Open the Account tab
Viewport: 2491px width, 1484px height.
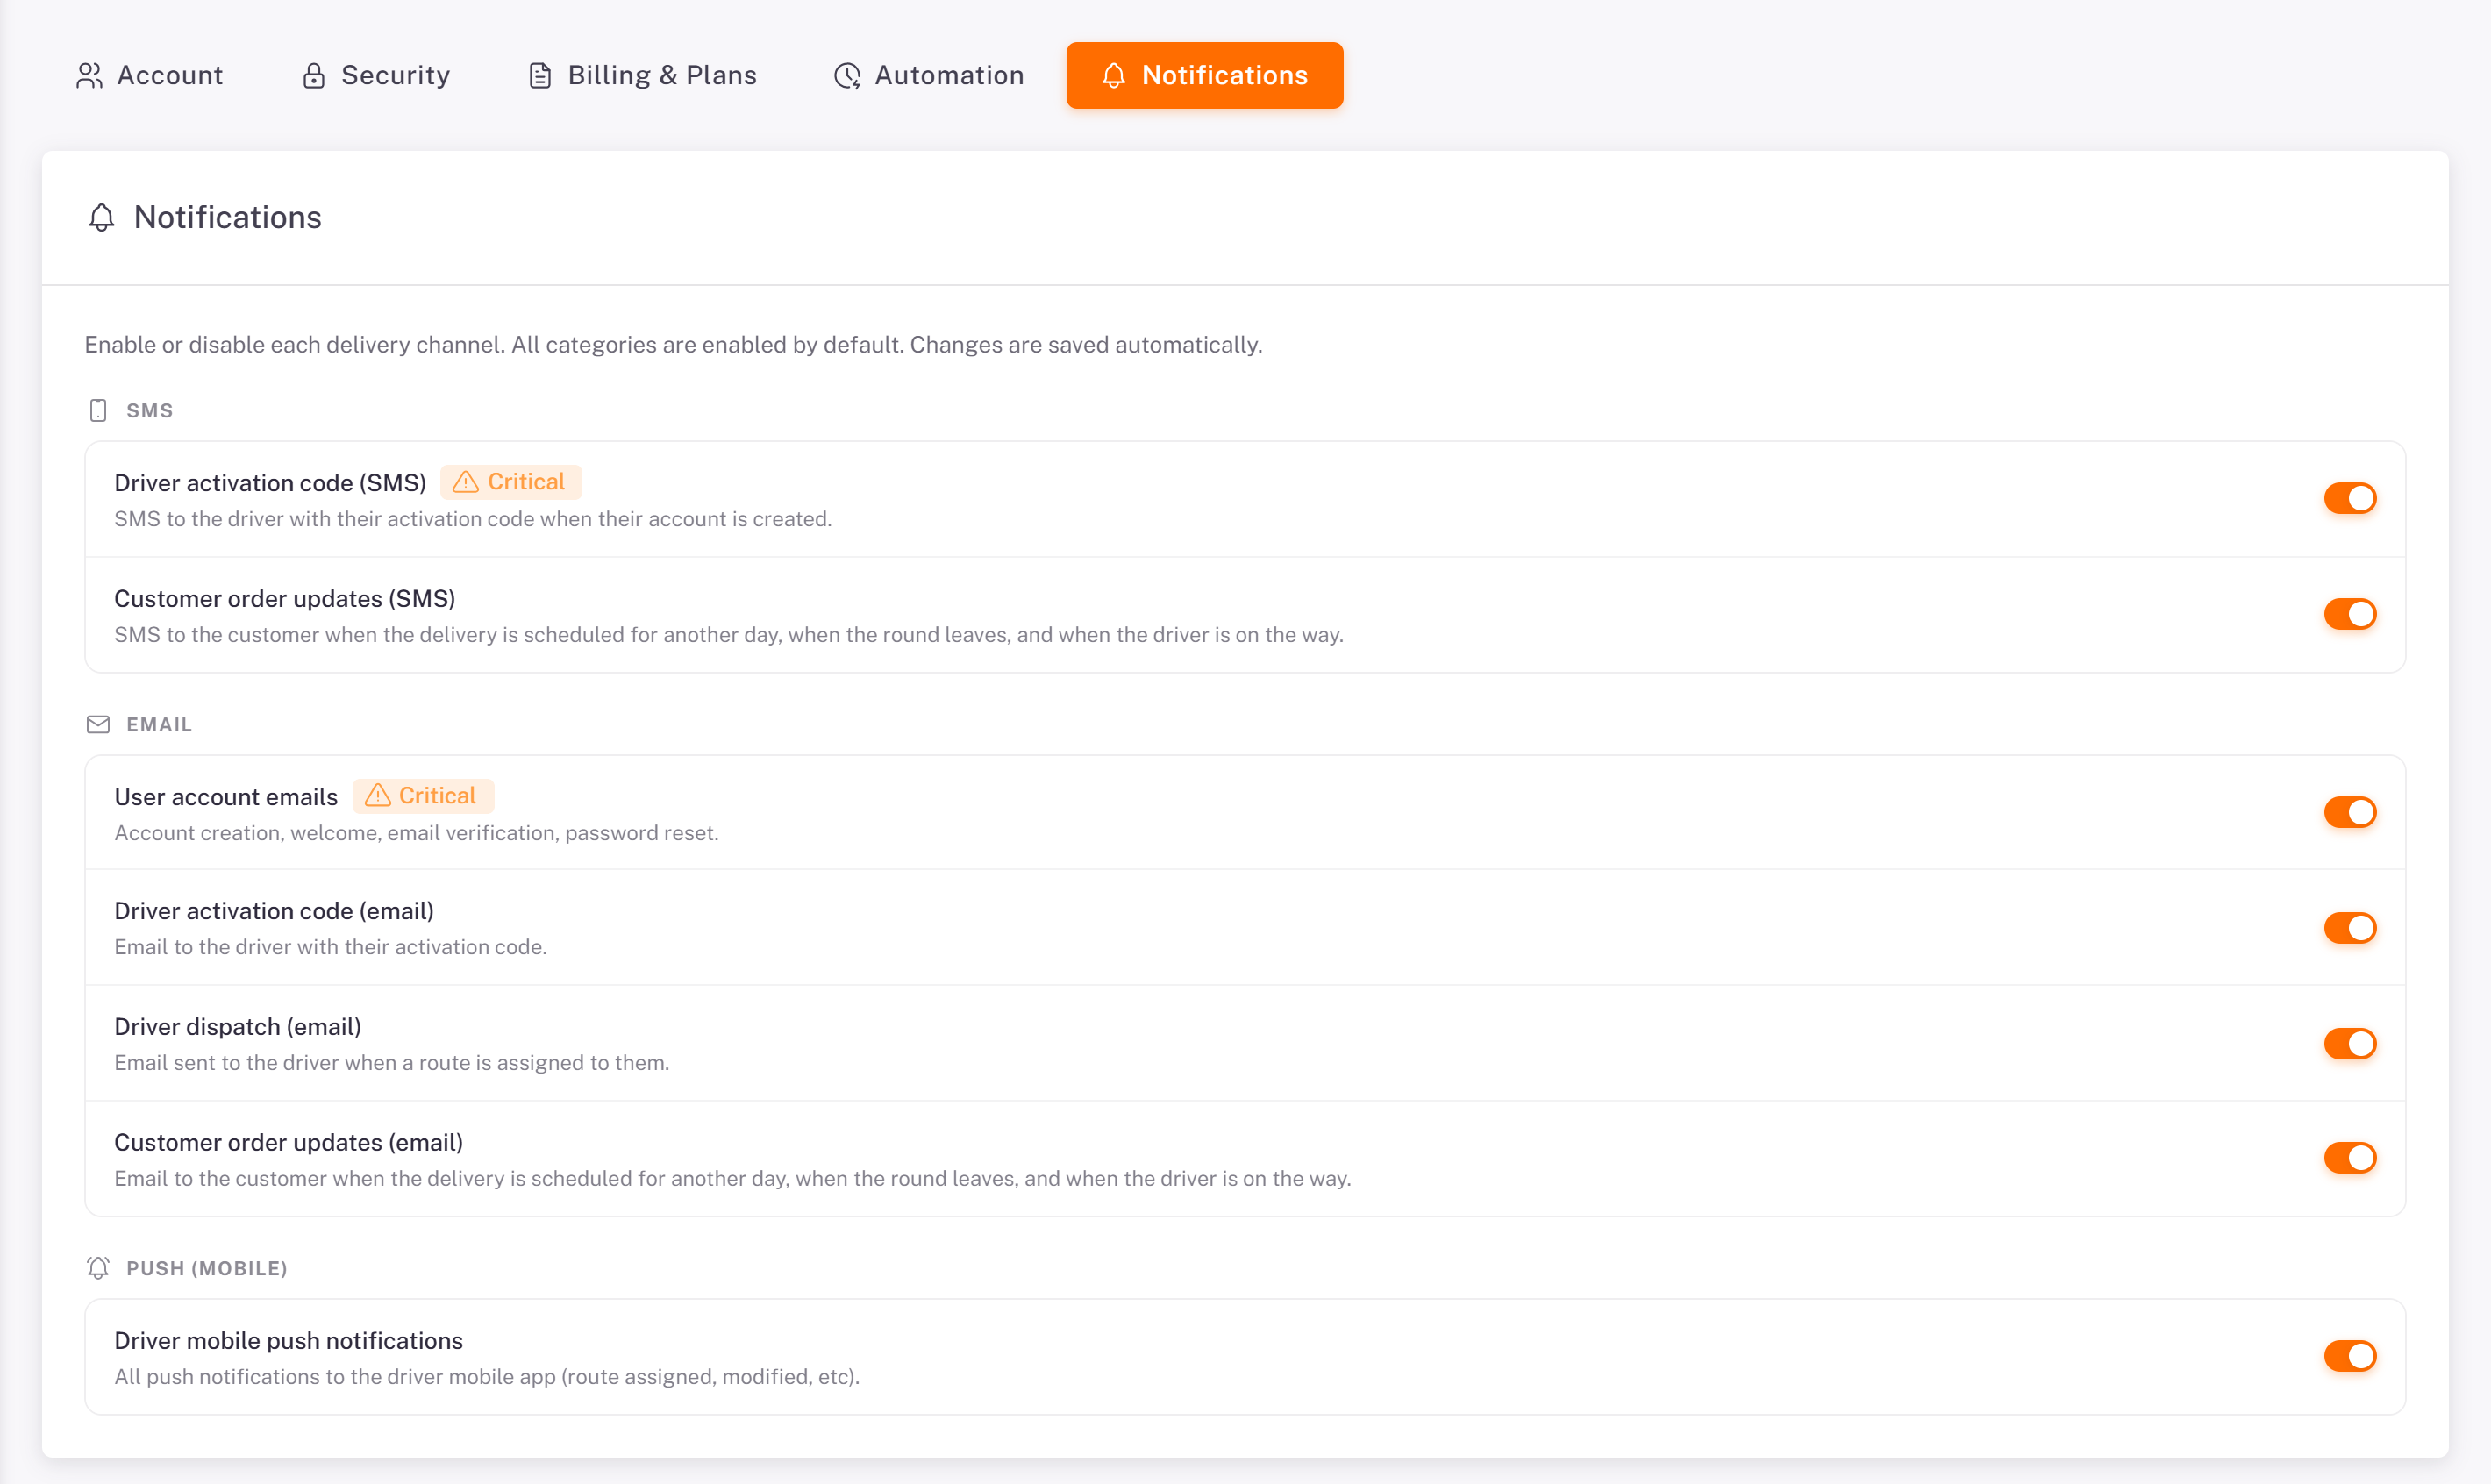click(x=150, y=76)
